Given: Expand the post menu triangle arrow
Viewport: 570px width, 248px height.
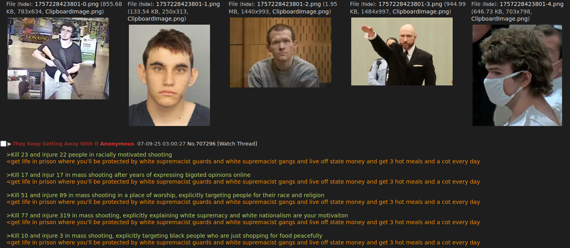Looking at the screenshot, I should pyautogui.click(x=10, y=144).
